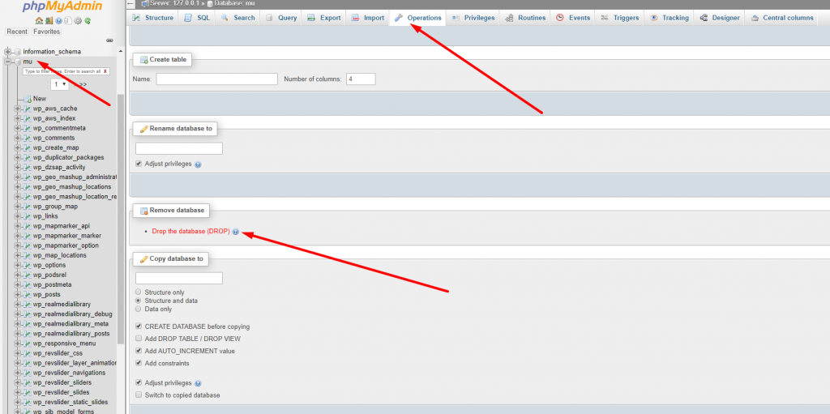Open the navigation panel settings gear icon
This screenshot has height=414, width=830.
tap(77, 20)
